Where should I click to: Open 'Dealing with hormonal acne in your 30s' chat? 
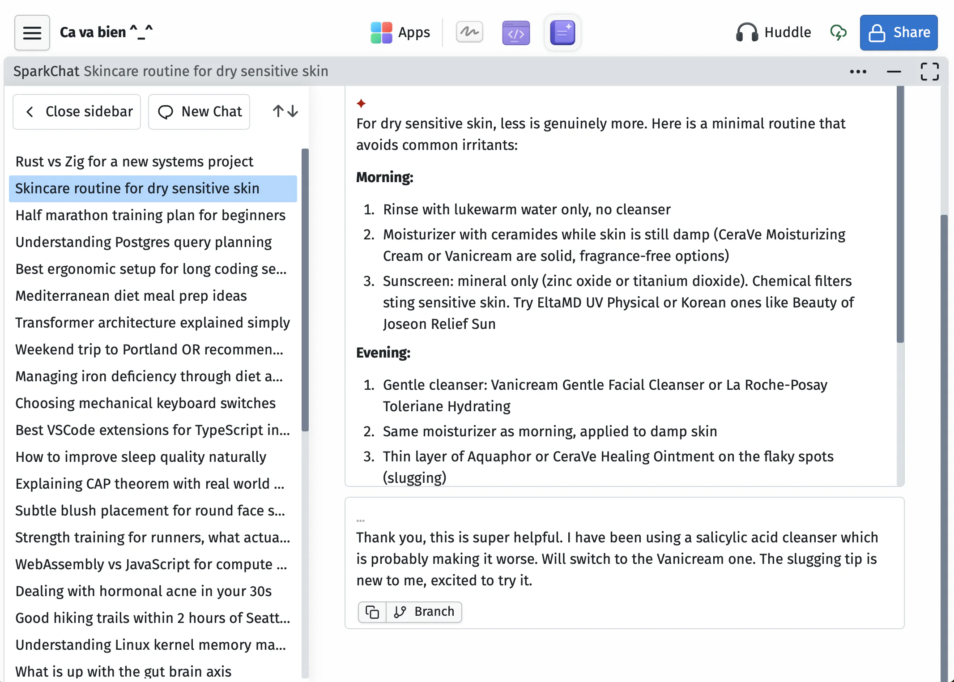153,591
